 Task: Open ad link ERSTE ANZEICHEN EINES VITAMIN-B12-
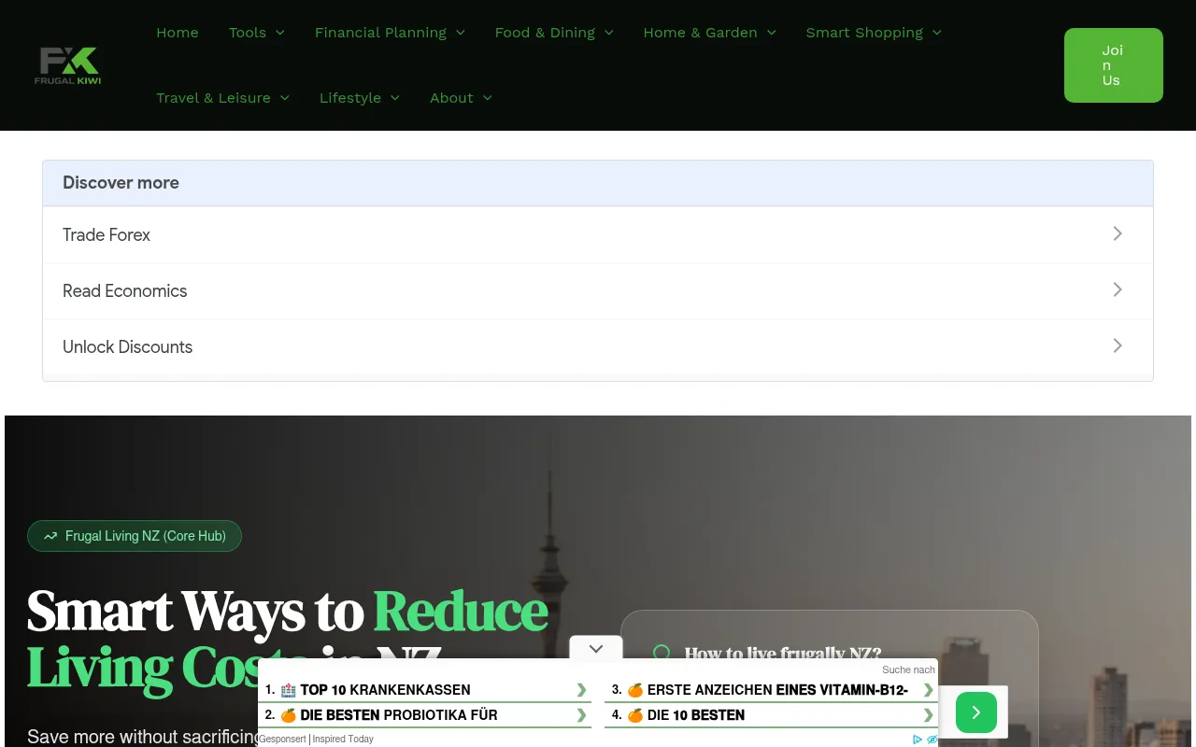pos(777,690)
